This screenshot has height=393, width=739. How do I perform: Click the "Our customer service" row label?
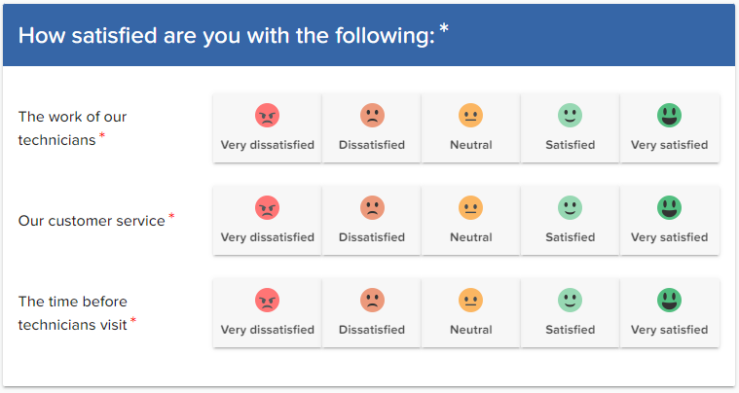click(x=92, y=221)
